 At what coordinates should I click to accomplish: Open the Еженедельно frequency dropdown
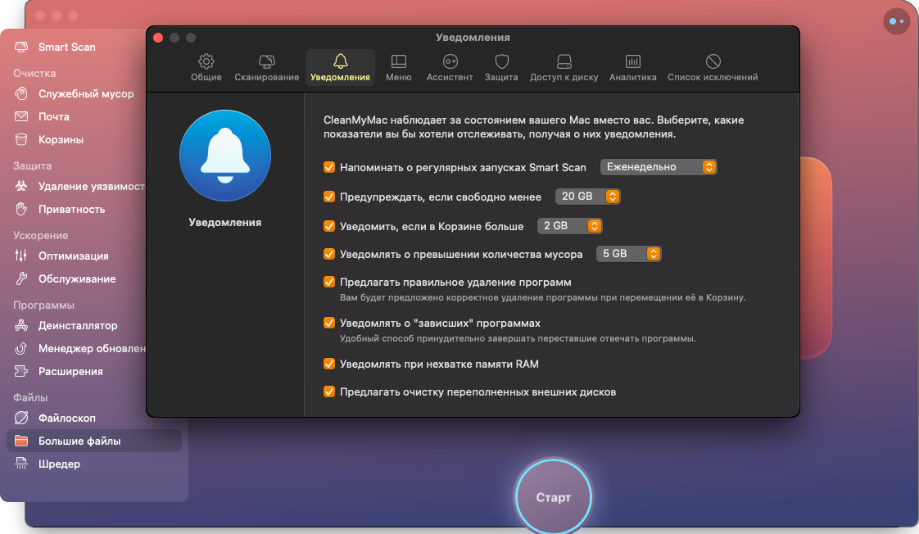point(659,167)
